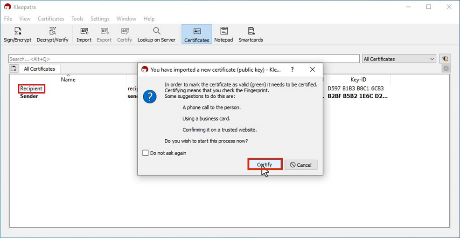Open Lookup on Server
The image size is (460, 238).
click(156, 34)
